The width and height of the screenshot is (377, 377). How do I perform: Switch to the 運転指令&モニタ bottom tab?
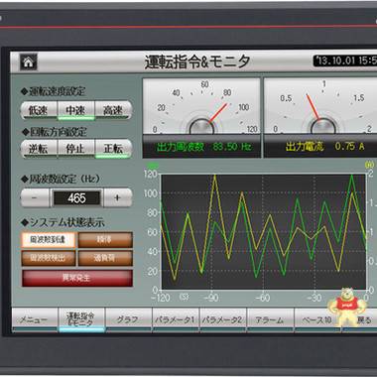81,319
